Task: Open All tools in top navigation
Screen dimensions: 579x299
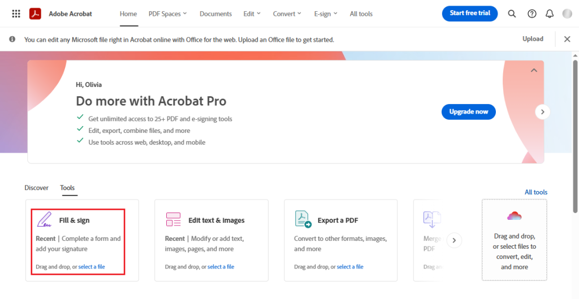Action: point(361,14)
